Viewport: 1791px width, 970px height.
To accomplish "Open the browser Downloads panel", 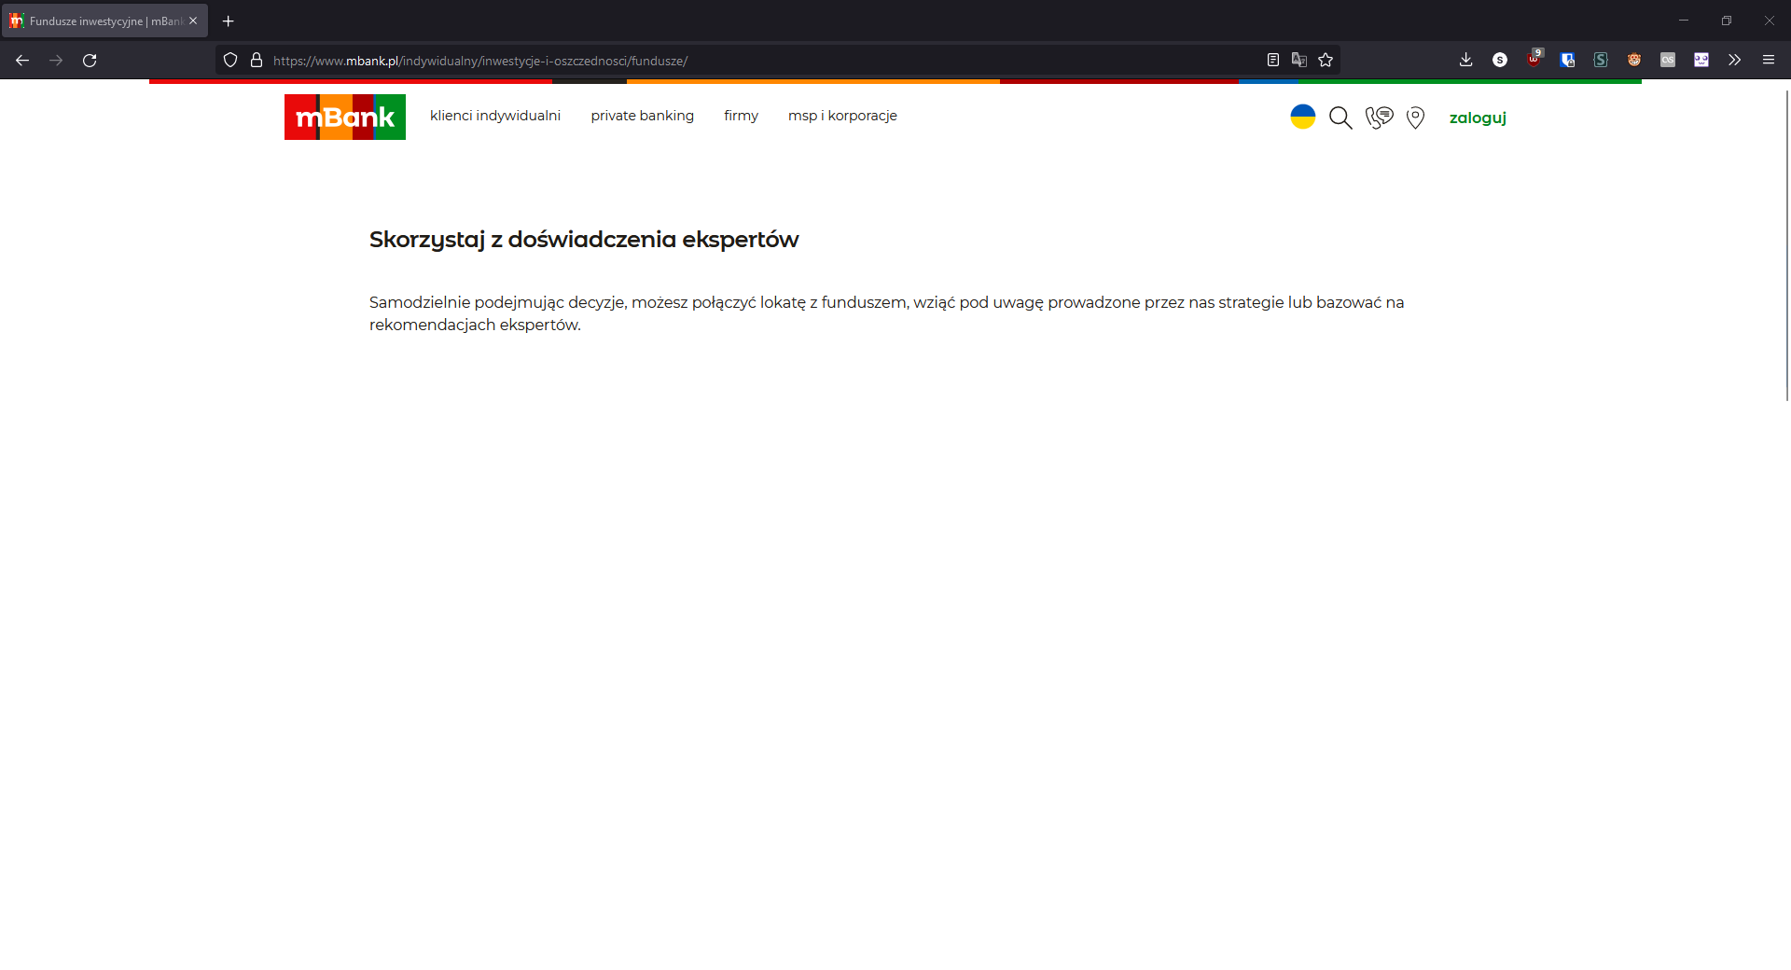I will [1465, 60].
